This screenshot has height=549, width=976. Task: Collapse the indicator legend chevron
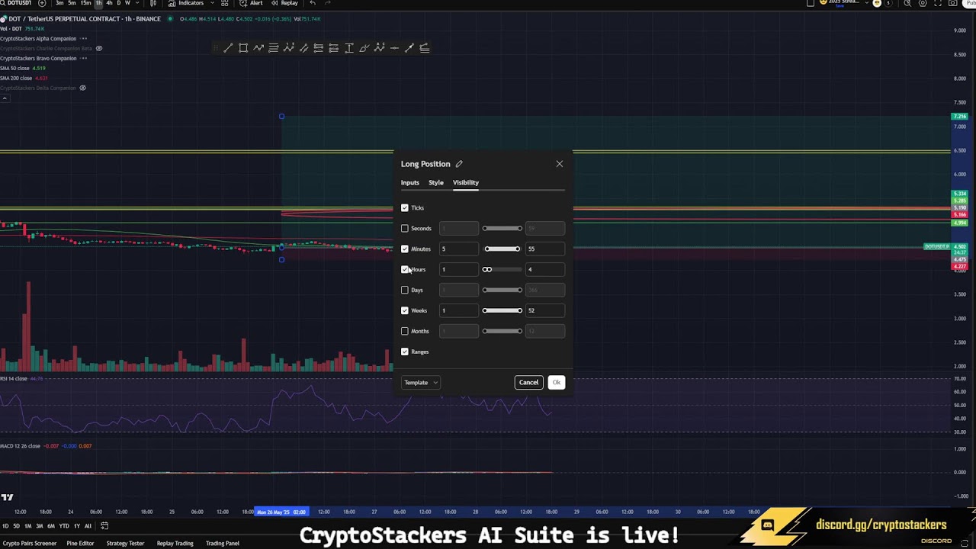(5, 98)
